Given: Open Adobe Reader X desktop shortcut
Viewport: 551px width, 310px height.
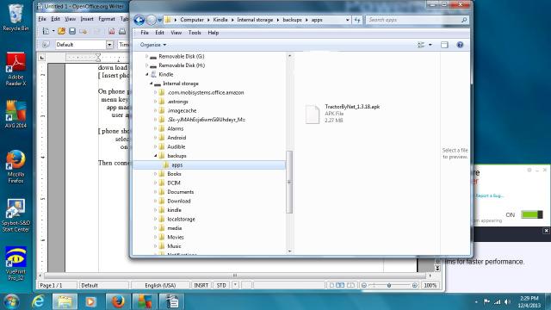Looking at the screenshot, I should tap(15, 69).
